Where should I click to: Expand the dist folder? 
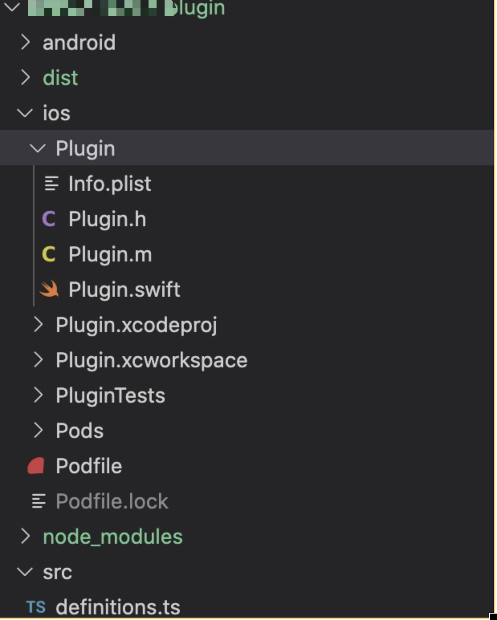26,78
